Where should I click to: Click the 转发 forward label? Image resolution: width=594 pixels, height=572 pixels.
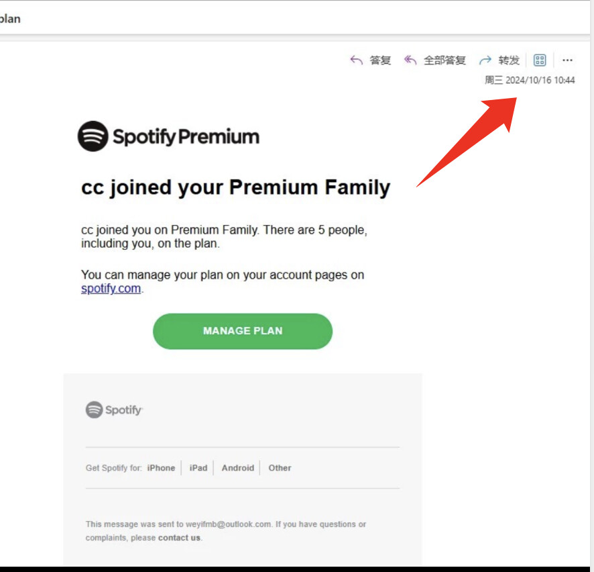[x=509, y=60]
